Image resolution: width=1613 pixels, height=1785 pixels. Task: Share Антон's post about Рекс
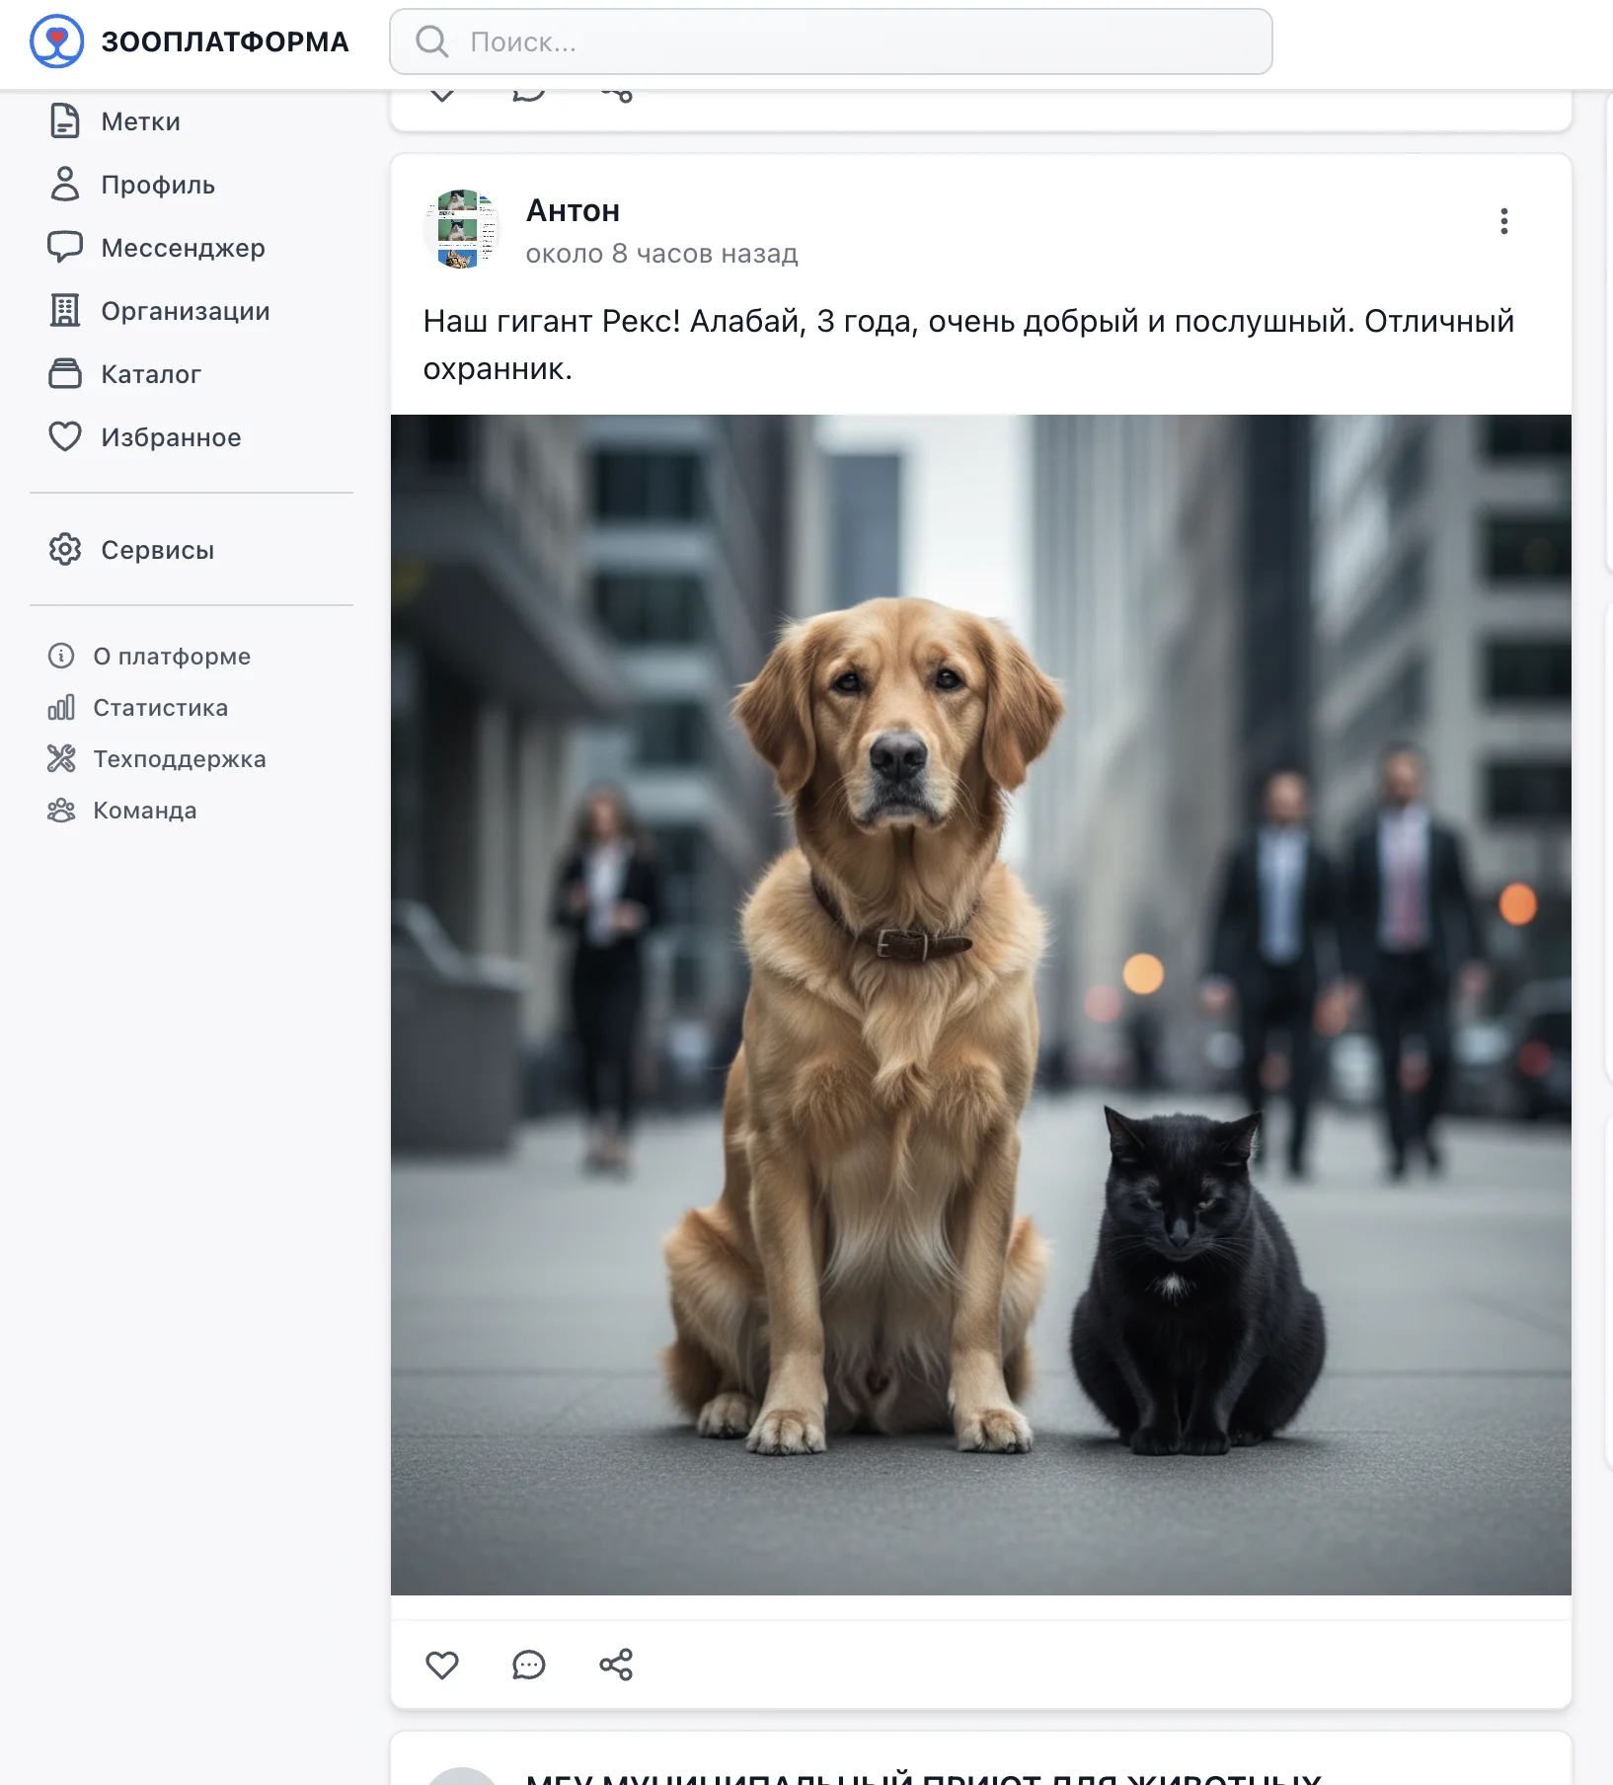coord(616,1665)
